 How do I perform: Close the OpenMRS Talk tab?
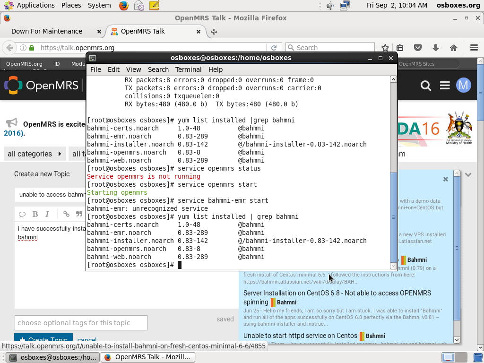pos(199,32)
